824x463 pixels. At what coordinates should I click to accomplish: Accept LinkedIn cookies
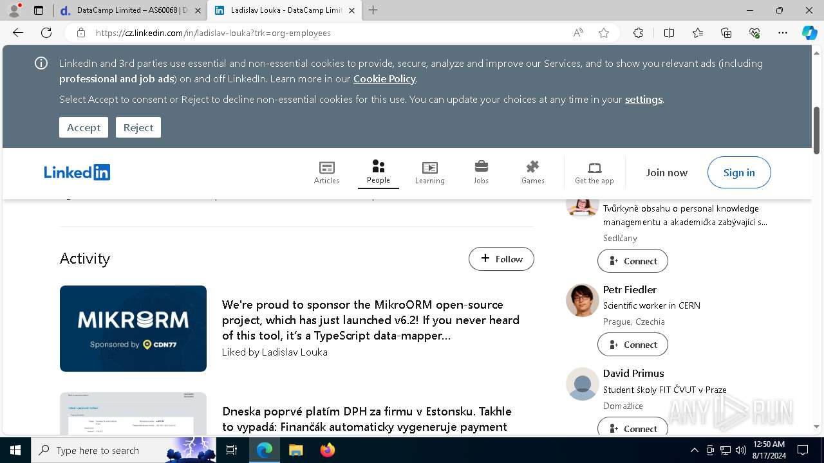point(84,127)
